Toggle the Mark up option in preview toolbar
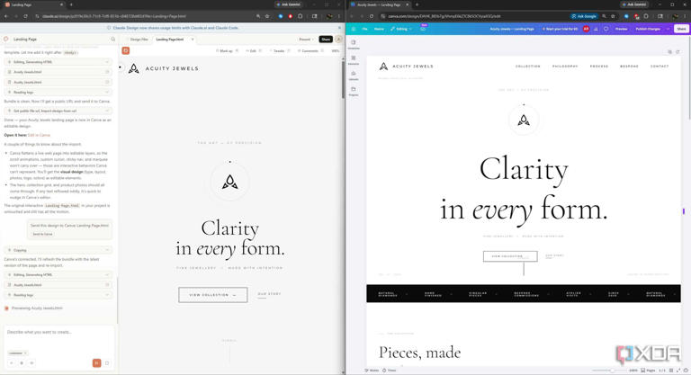The width and height of the screenshot is (691, 375). 227,51
